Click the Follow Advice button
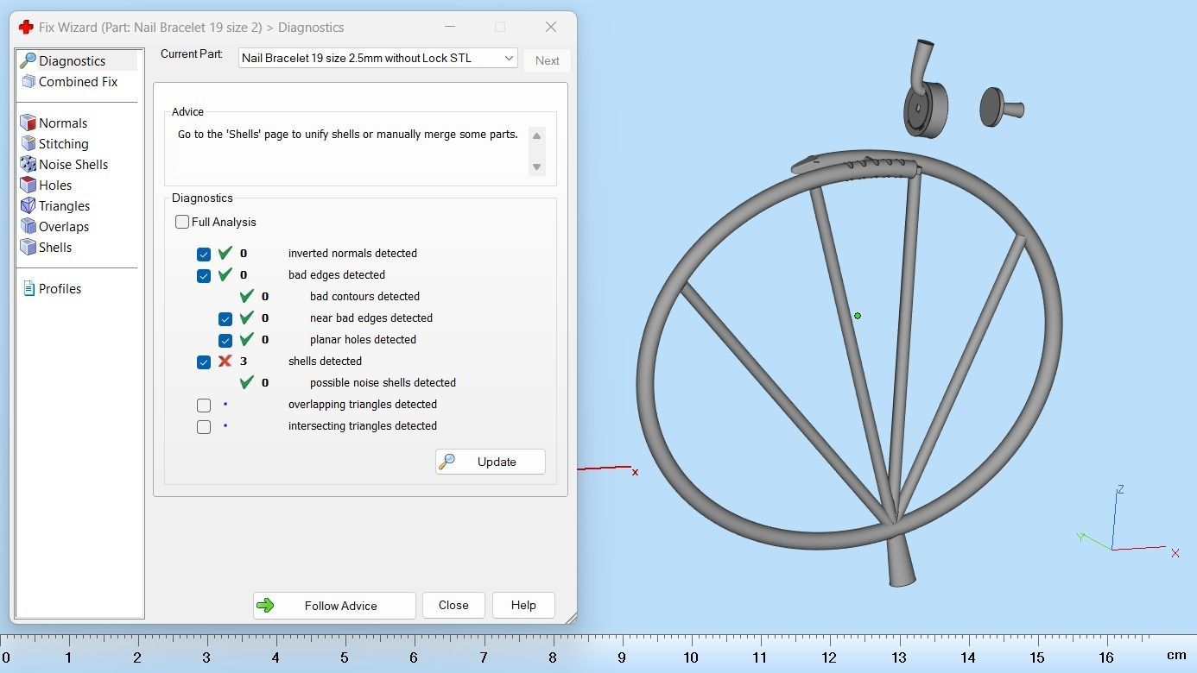 pos(334,606)
